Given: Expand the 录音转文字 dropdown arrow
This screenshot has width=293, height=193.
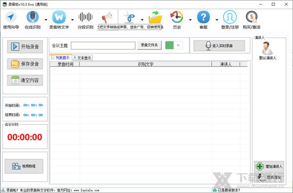Looking at the screenshot, I should tap(72, 20).
